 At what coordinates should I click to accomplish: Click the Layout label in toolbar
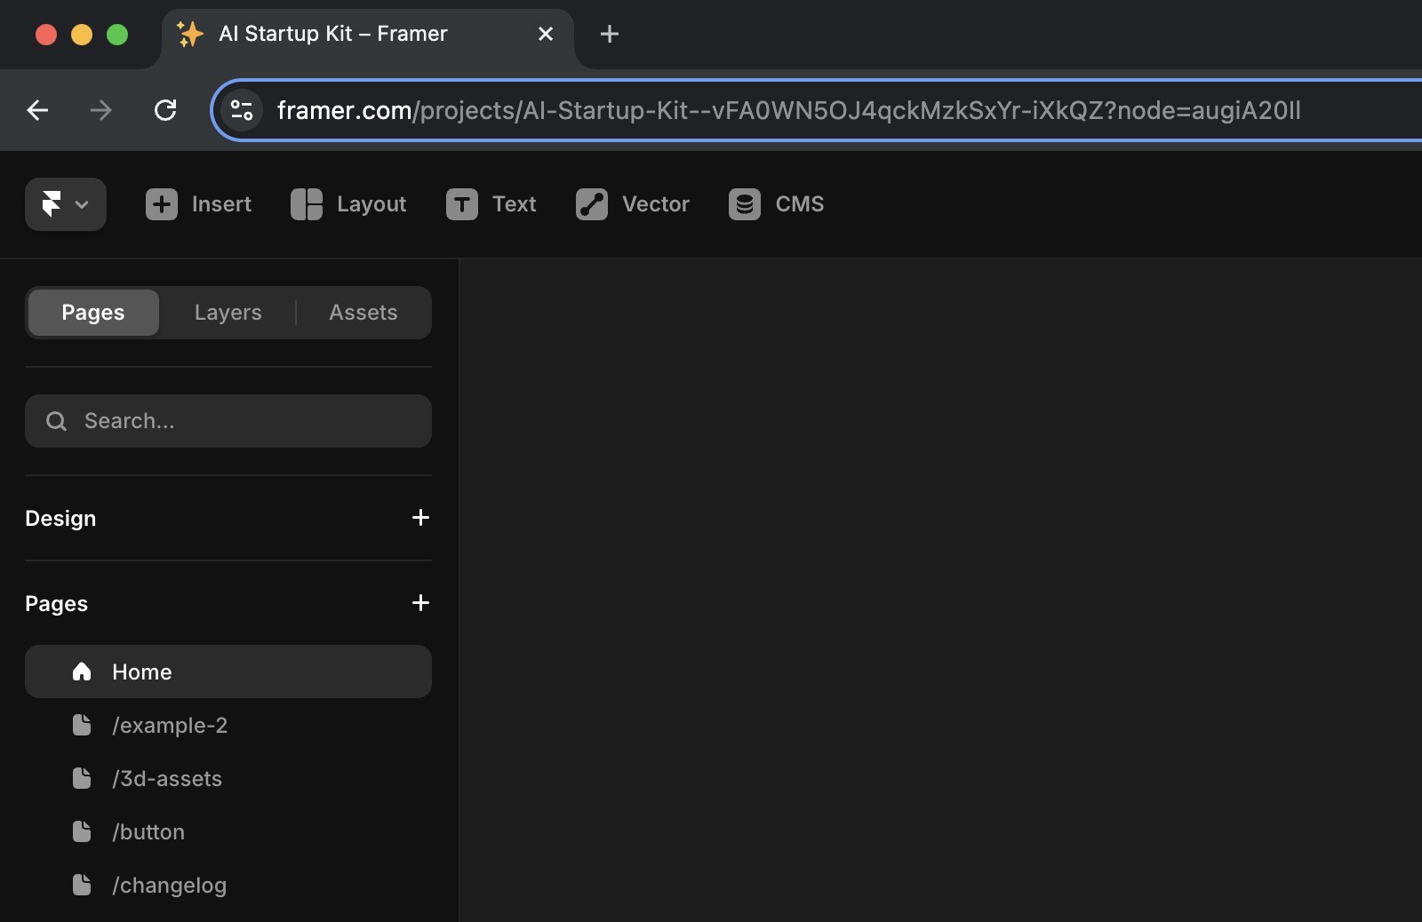pos(371,204)
